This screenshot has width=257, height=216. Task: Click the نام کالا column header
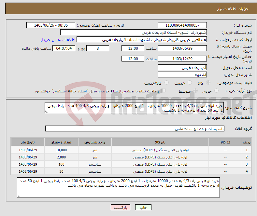(160, 142)
